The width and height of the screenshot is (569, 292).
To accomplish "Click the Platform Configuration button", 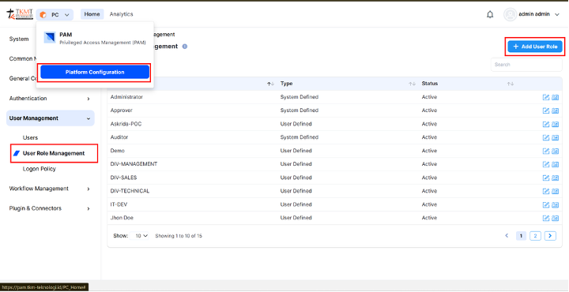I will pyautogui.click(x=95, y=72).
